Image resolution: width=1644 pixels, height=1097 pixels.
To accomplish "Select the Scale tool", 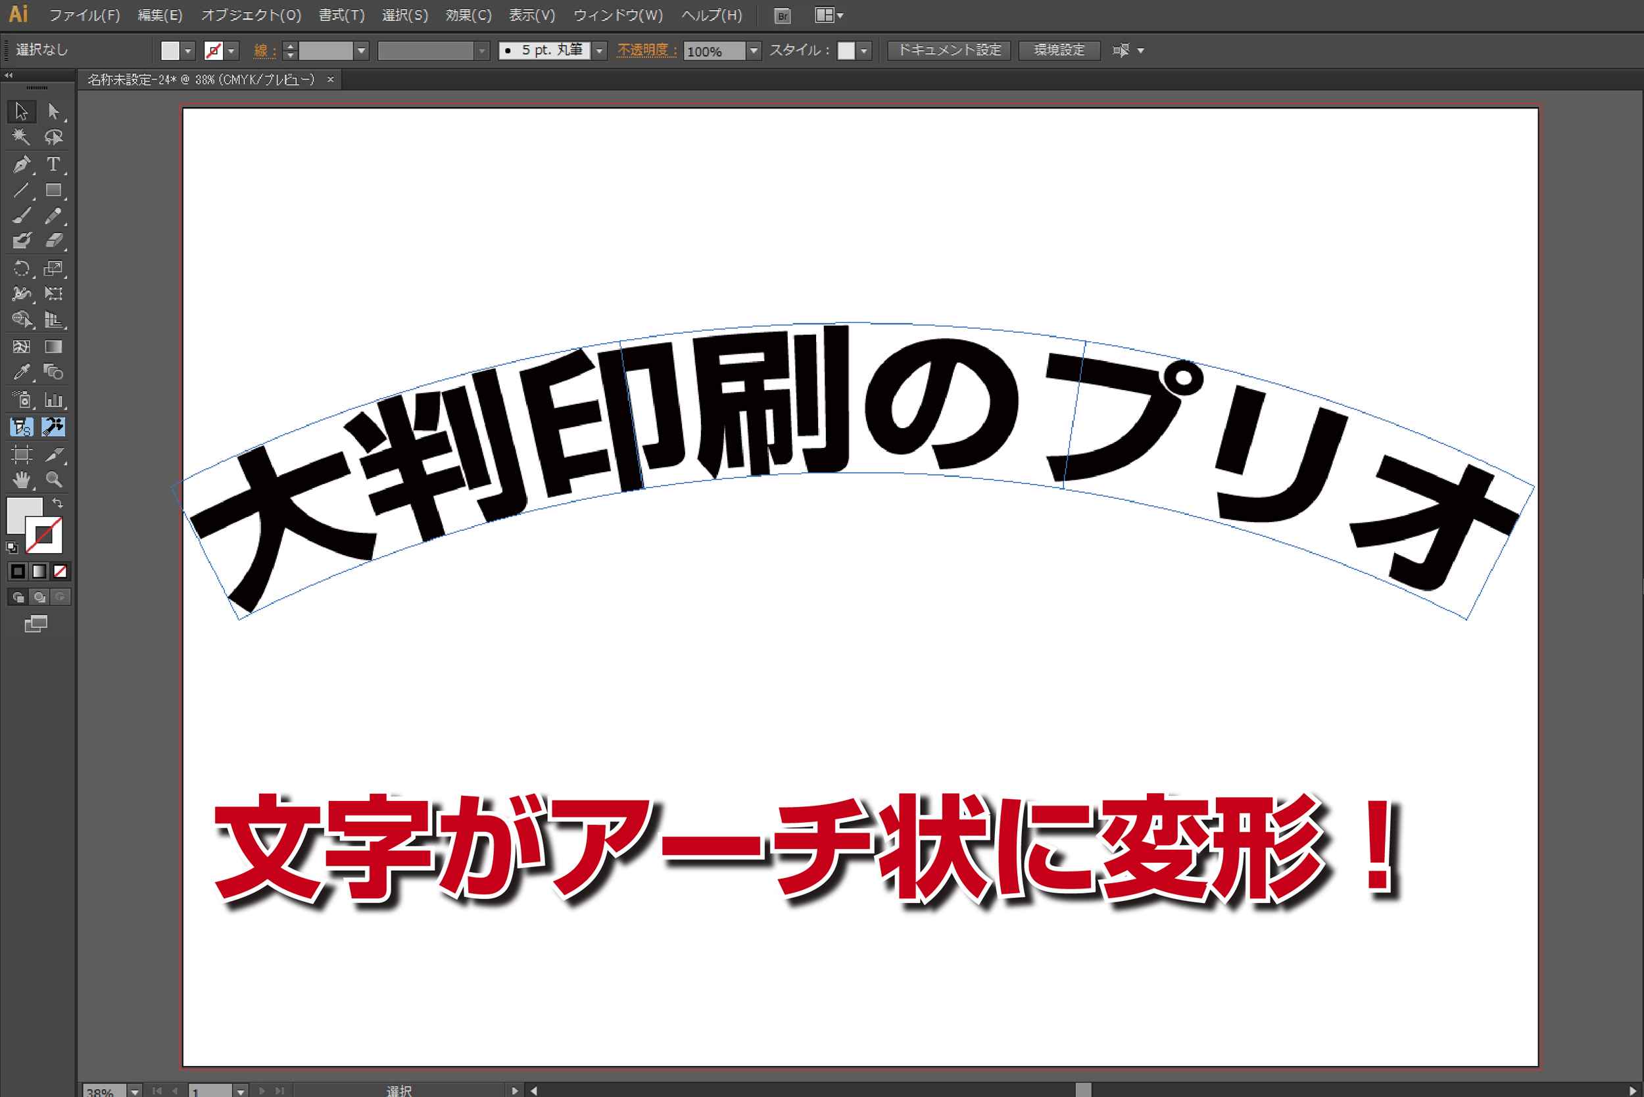I will [54, 268].
